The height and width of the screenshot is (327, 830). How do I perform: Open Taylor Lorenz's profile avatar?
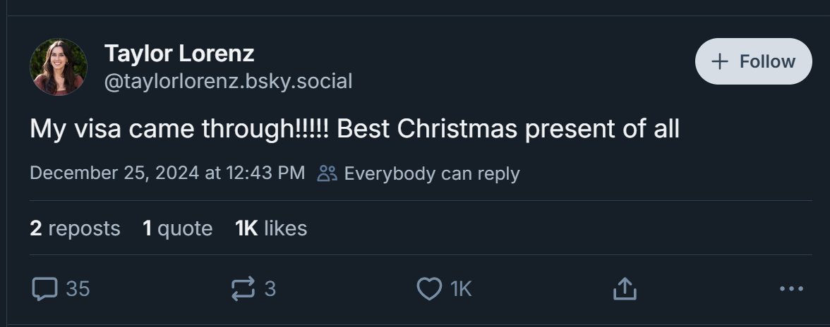click(x=59, y=67)
